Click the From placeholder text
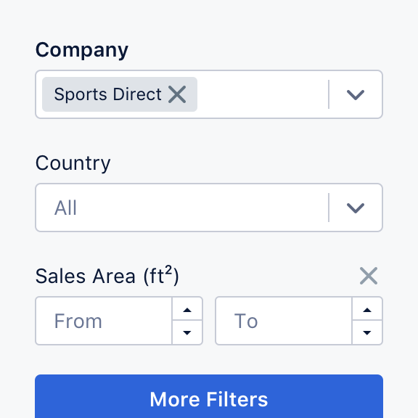Screen dimensions: 418x418 (x=78, y=321)
